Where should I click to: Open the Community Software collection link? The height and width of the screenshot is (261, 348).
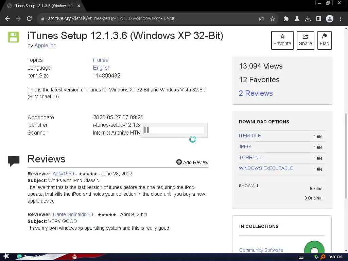coord(261,250)
